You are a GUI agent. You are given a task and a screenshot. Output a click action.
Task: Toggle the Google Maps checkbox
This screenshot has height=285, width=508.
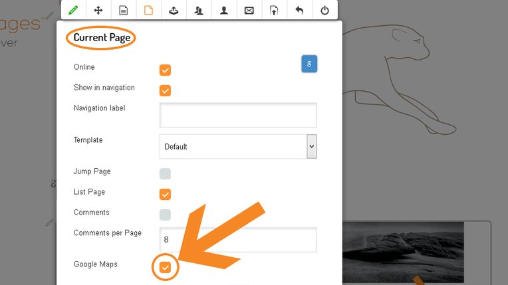[x=166, y=267]
